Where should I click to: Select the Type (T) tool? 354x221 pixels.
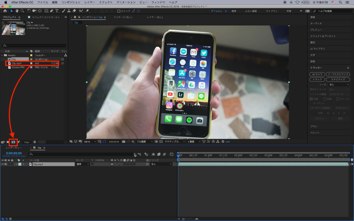(57, 11)
